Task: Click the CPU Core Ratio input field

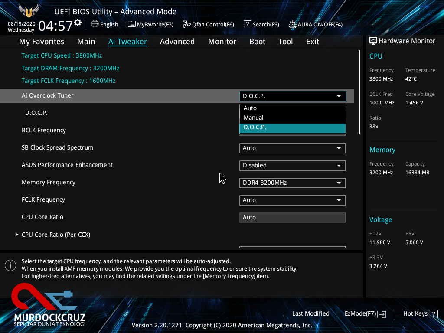Action: (293, 218)
